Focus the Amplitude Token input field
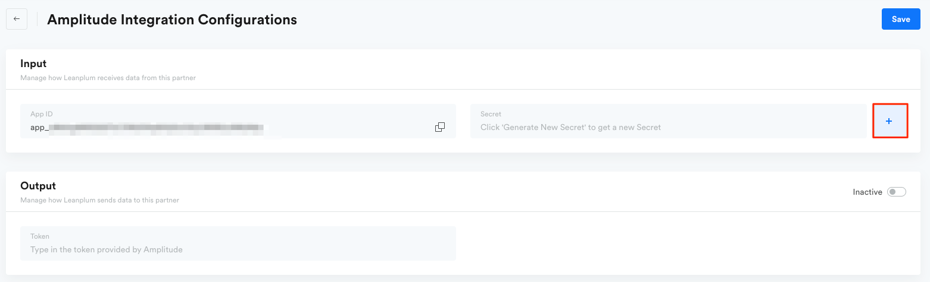Image resolution: width=930 pixels, height=282 pixels. [238, 243]
